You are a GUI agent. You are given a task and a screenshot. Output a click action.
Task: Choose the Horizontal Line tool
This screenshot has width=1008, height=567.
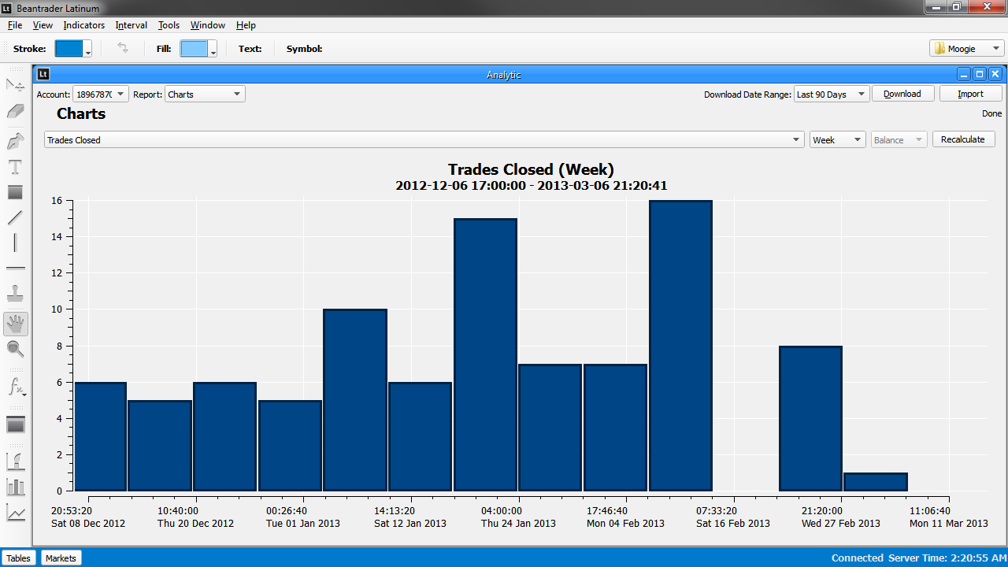pos(15,269)
